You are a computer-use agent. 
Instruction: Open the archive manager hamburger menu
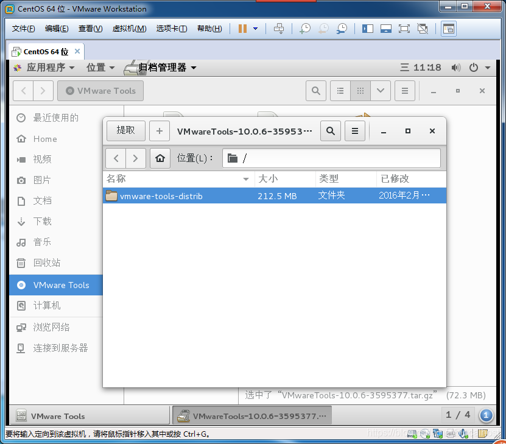point(355,131)
